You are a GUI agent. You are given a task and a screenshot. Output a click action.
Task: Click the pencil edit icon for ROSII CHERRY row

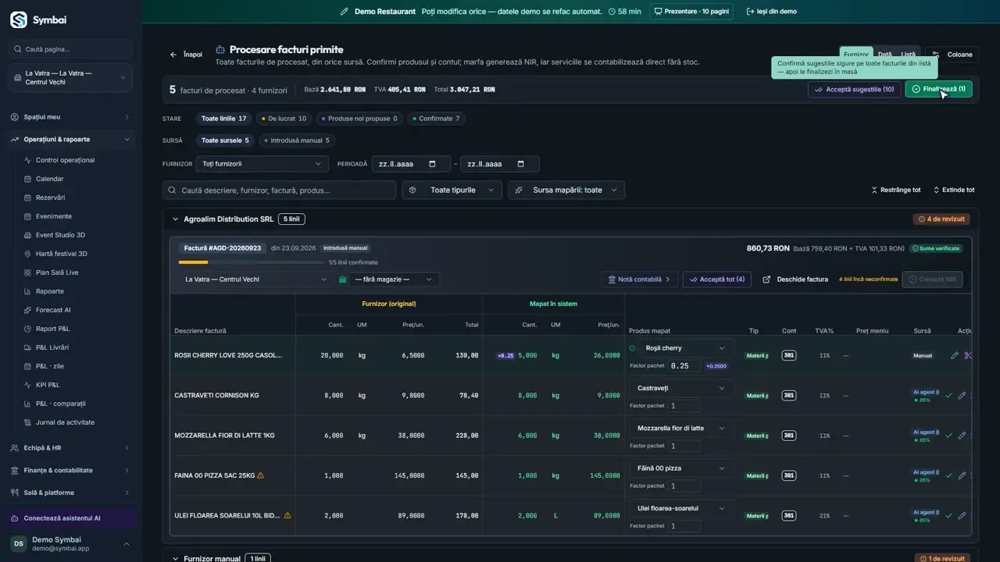955,355
